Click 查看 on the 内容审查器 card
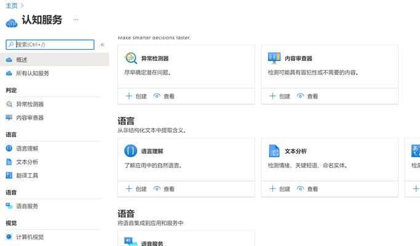The height and width of the screenshot is (246, 420). (307, 96)
